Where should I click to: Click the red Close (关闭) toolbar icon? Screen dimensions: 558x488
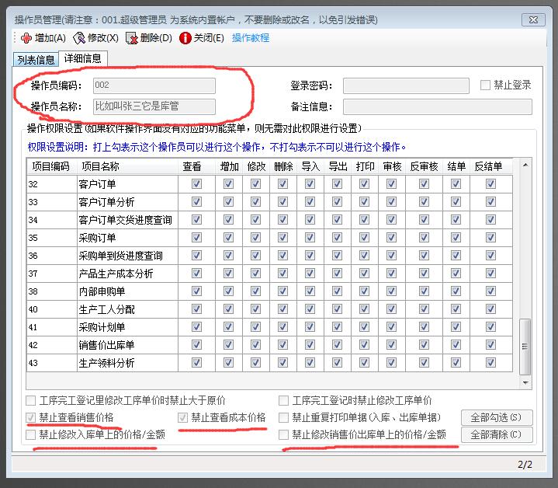[x=185, y=38]
